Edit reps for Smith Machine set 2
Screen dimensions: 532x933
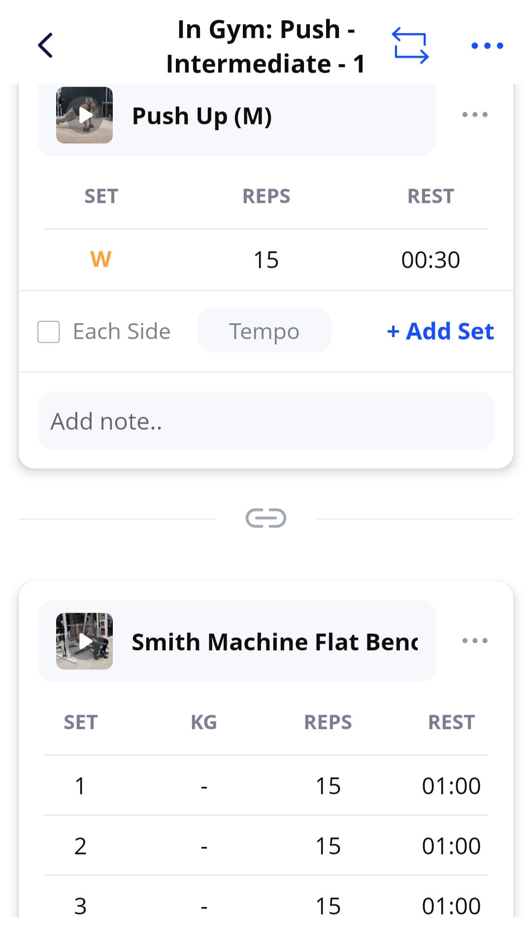point(328,846)
